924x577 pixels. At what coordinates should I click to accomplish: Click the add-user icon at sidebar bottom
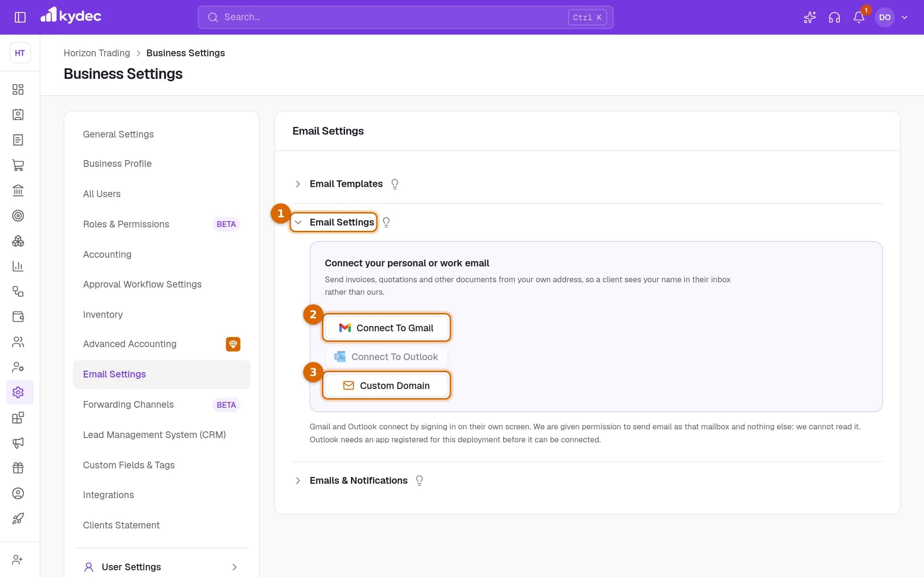pos(18,560)
